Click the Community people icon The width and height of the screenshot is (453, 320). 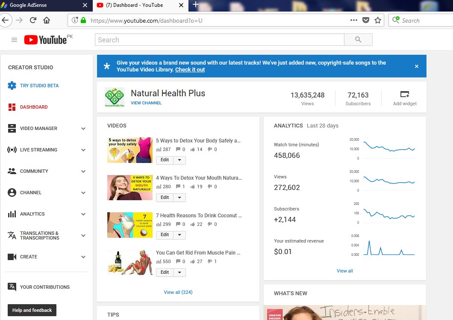pos(12,171)
